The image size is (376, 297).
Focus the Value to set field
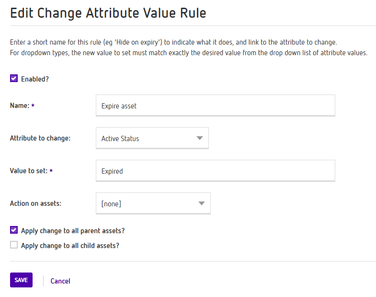click(216, 171)
